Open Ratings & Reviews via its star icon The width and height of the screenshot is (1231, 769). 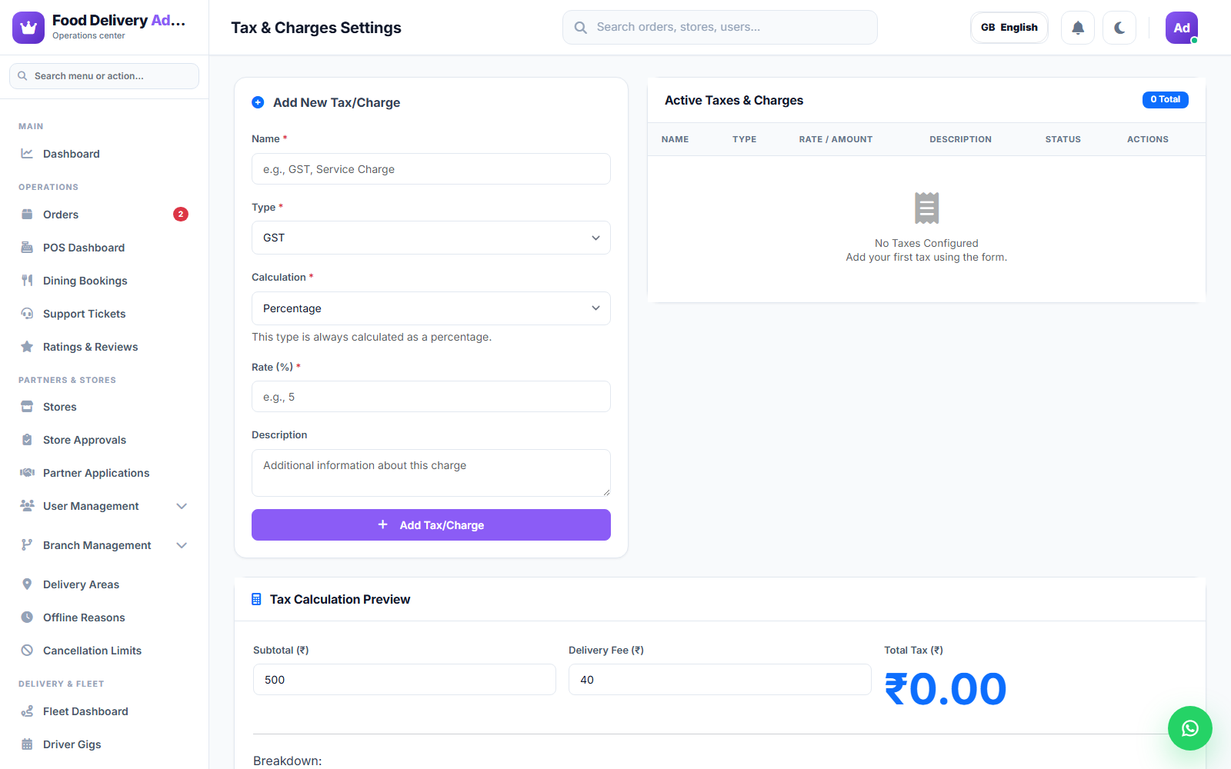coord(27,347)
